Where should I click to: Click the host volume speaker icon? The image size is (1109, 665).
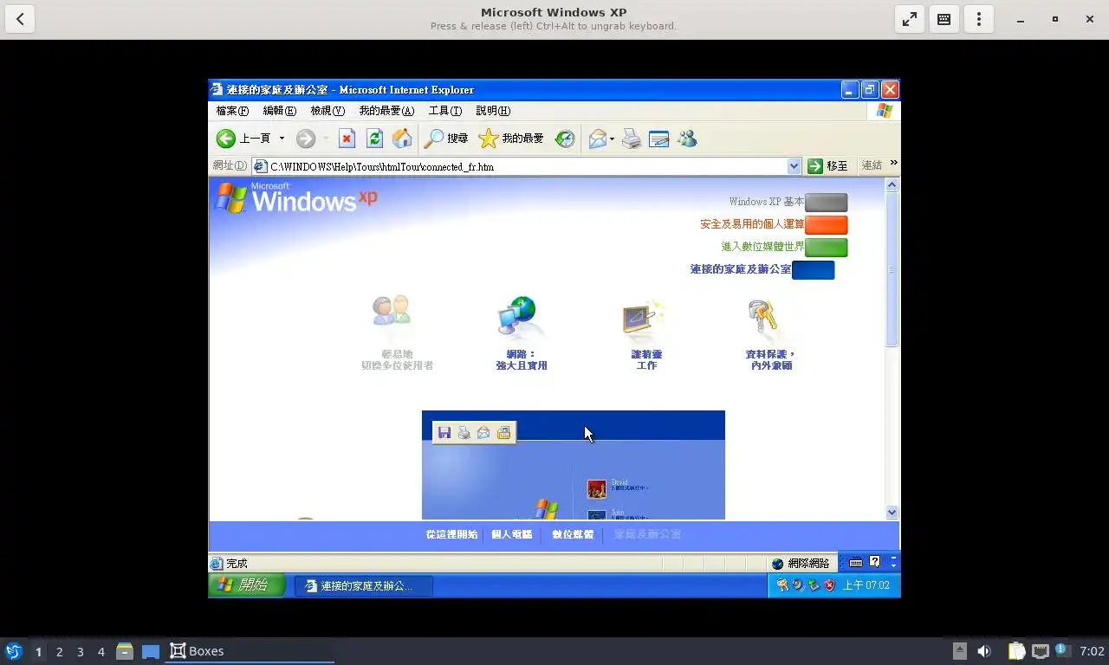pos(984,651)
